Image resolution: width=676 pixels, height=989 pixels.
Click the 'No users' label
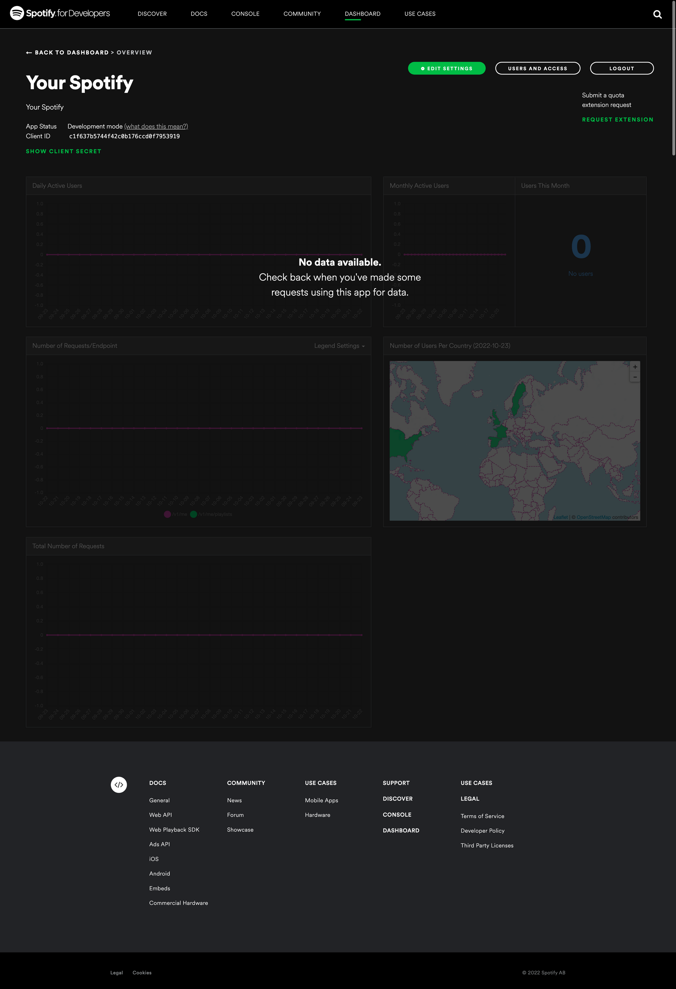tap(580, 274)
